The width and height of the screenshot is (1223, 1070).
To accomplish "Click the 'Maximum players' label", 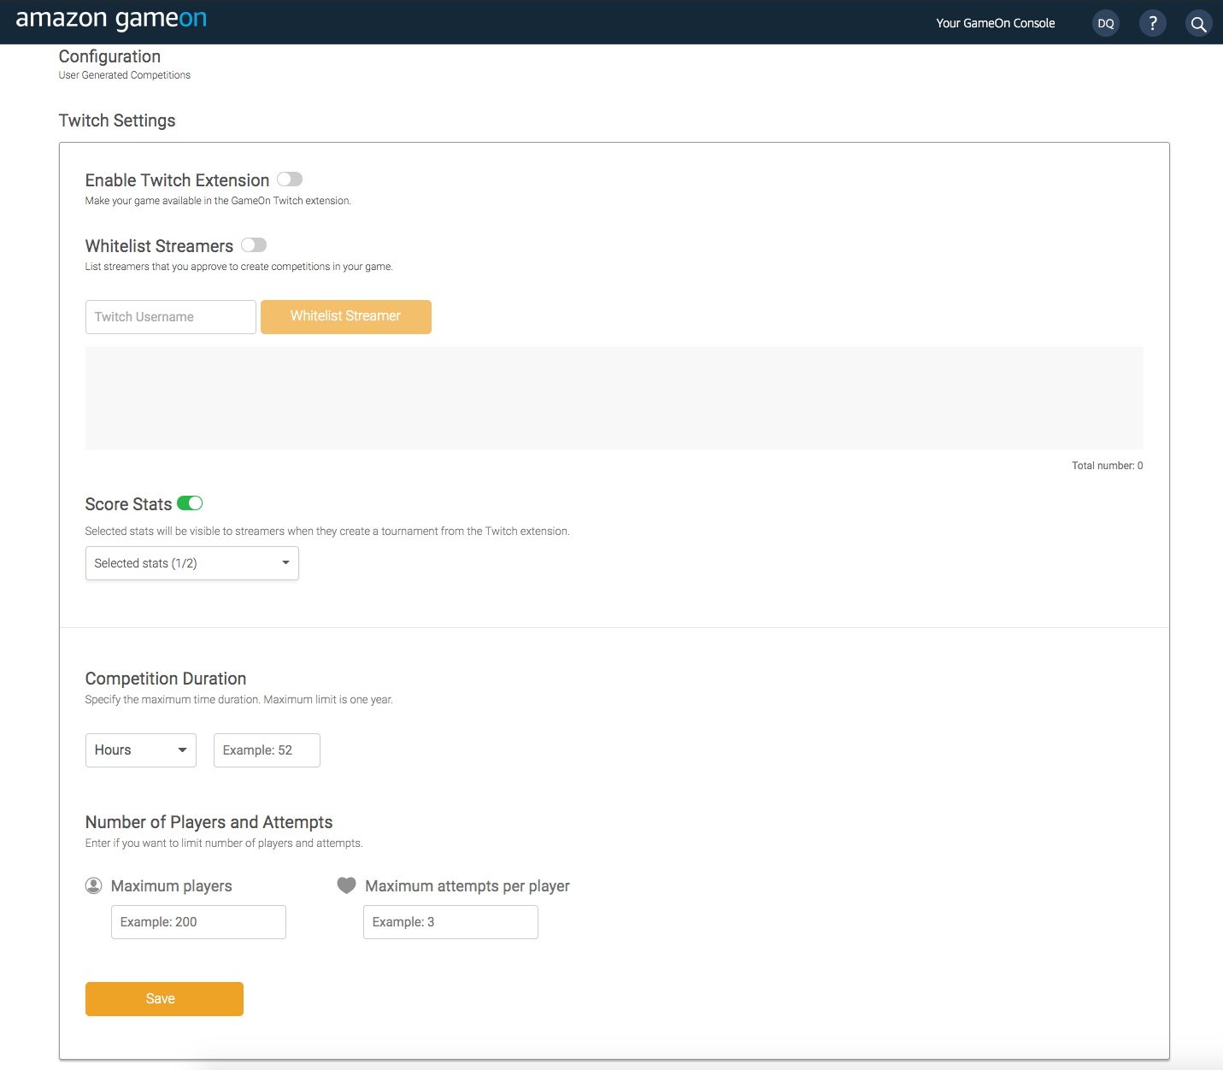I will click(x=172, y=886).
